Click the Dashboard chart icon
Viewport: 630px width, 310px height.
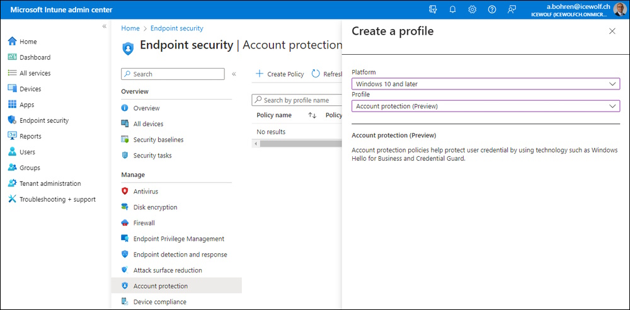13,57
